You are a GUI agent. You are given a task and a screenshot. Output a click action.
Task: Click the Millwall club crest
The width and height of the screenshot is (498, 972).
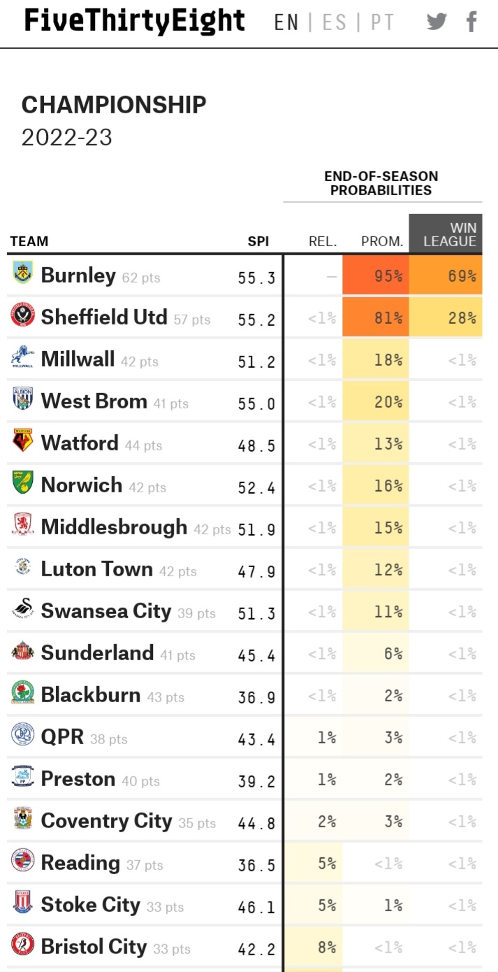22,358
